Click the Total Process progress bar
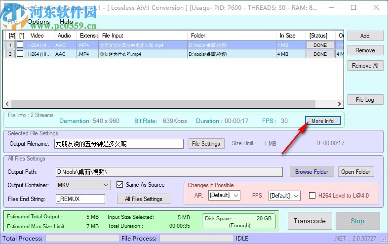Image resolution: width=388 pixels, height=244 pixels. click(82, 238)
